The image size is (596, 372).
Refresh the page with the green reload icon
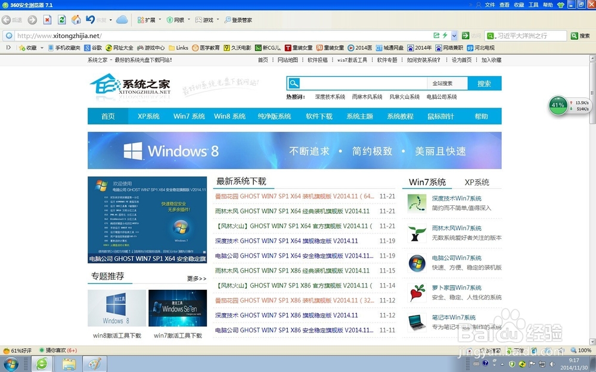point(61,20)
